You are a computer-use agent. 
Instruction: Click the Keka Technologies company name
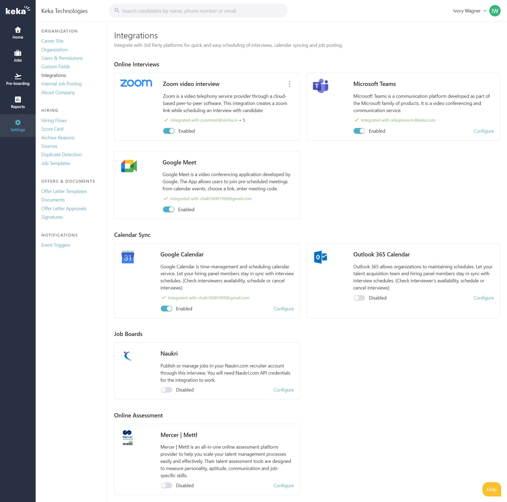coord(64,11)
